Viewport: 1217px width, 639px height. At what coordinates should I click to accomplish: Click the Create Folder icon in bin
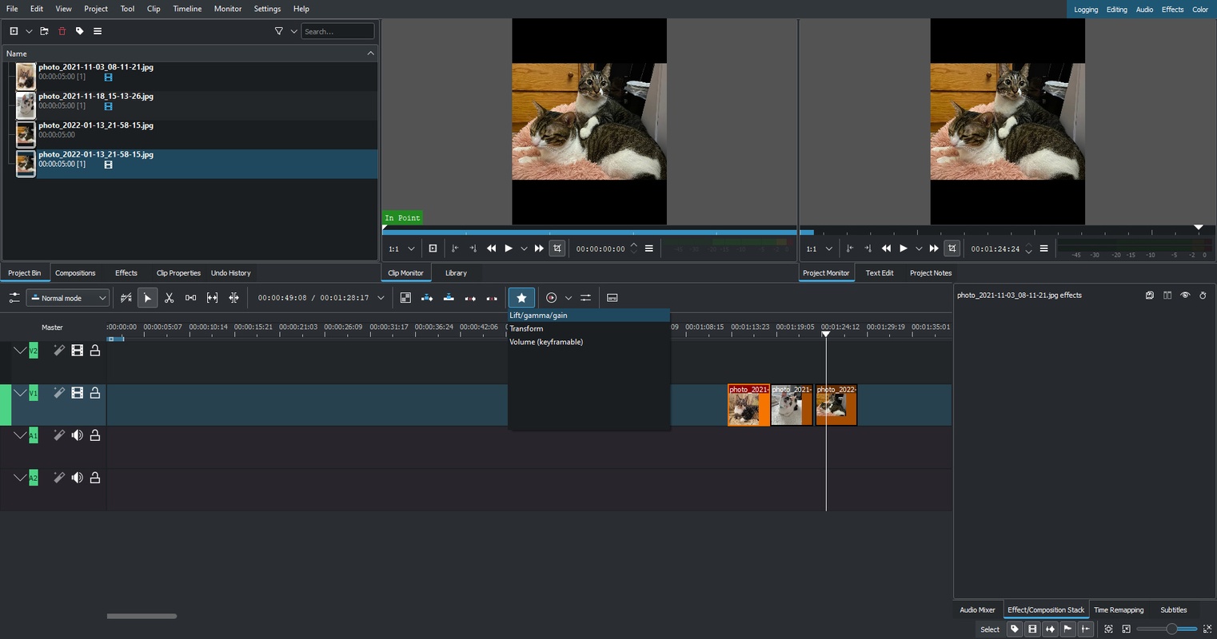(44, 31)
